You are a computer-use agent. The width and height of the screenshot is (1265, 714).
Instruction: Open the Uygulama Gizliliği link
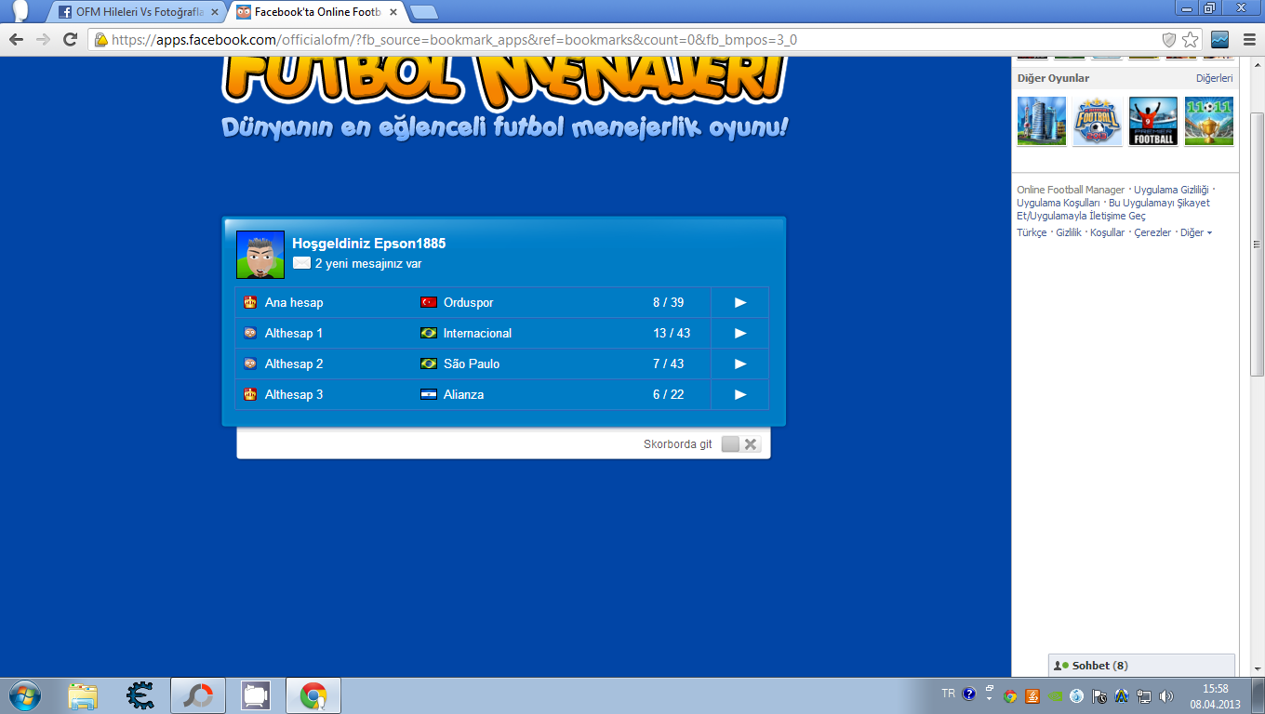[x=1171, y=190]
